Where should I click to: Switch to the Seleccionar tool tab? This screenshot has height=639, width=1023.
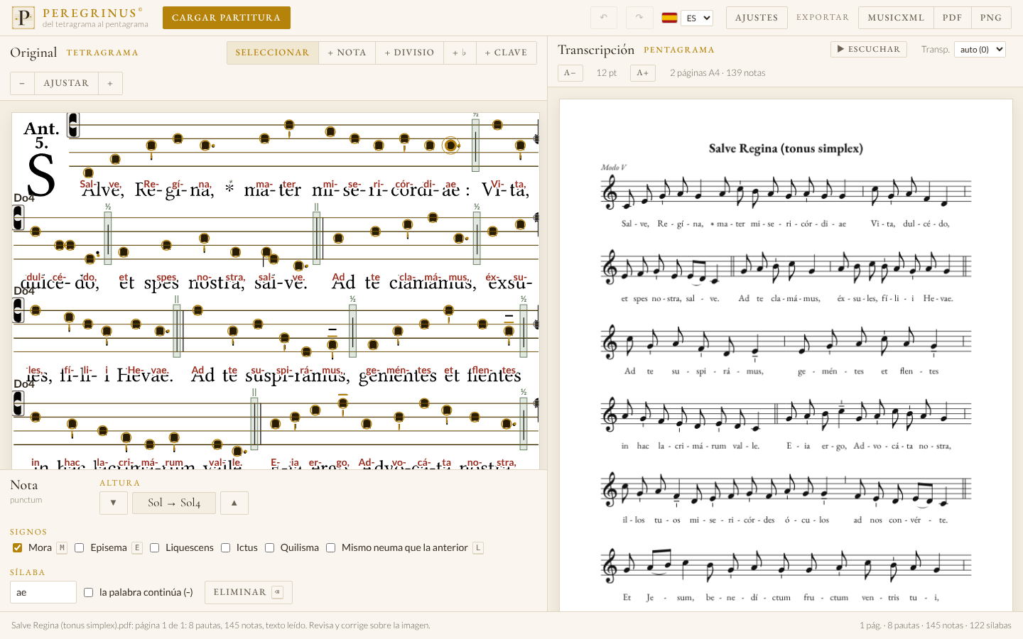tap(273, 53)
